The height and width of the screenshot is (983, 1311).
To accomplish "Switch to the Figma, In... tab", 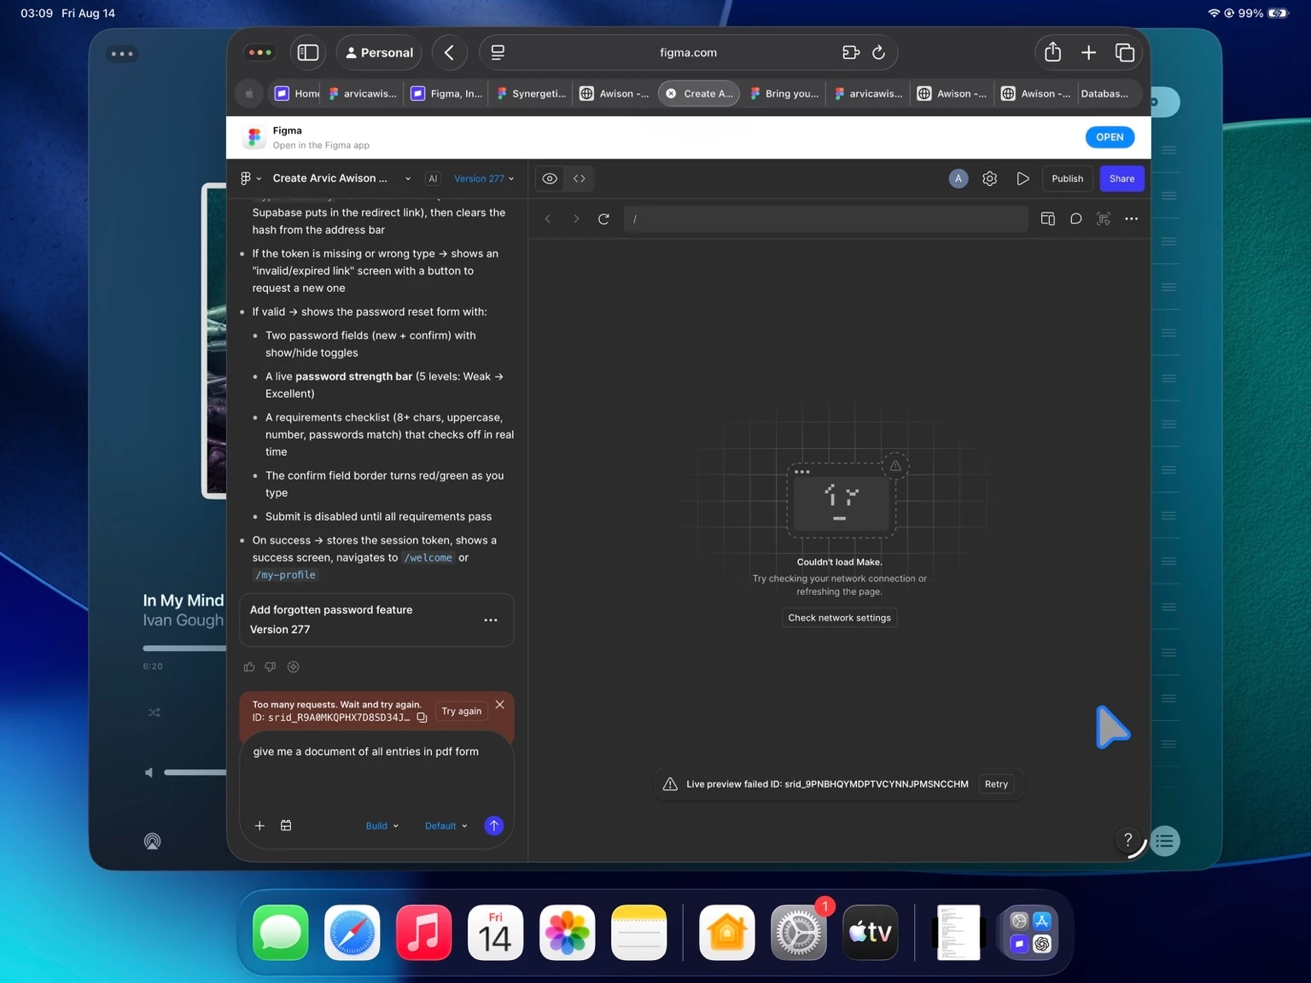I will tap(446, 94).
